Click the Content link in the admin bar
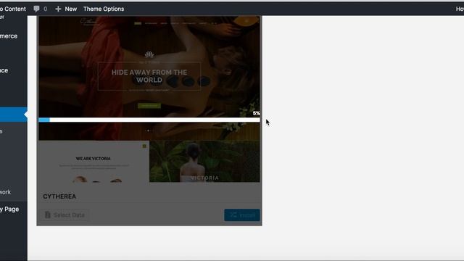The image size is (464, 261). 13,9
